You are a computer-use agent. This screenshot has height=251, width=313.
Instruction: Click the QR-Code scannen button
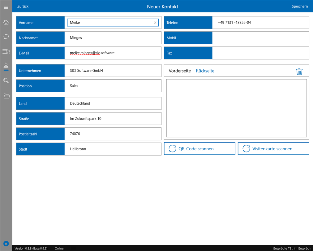point(199,149)
